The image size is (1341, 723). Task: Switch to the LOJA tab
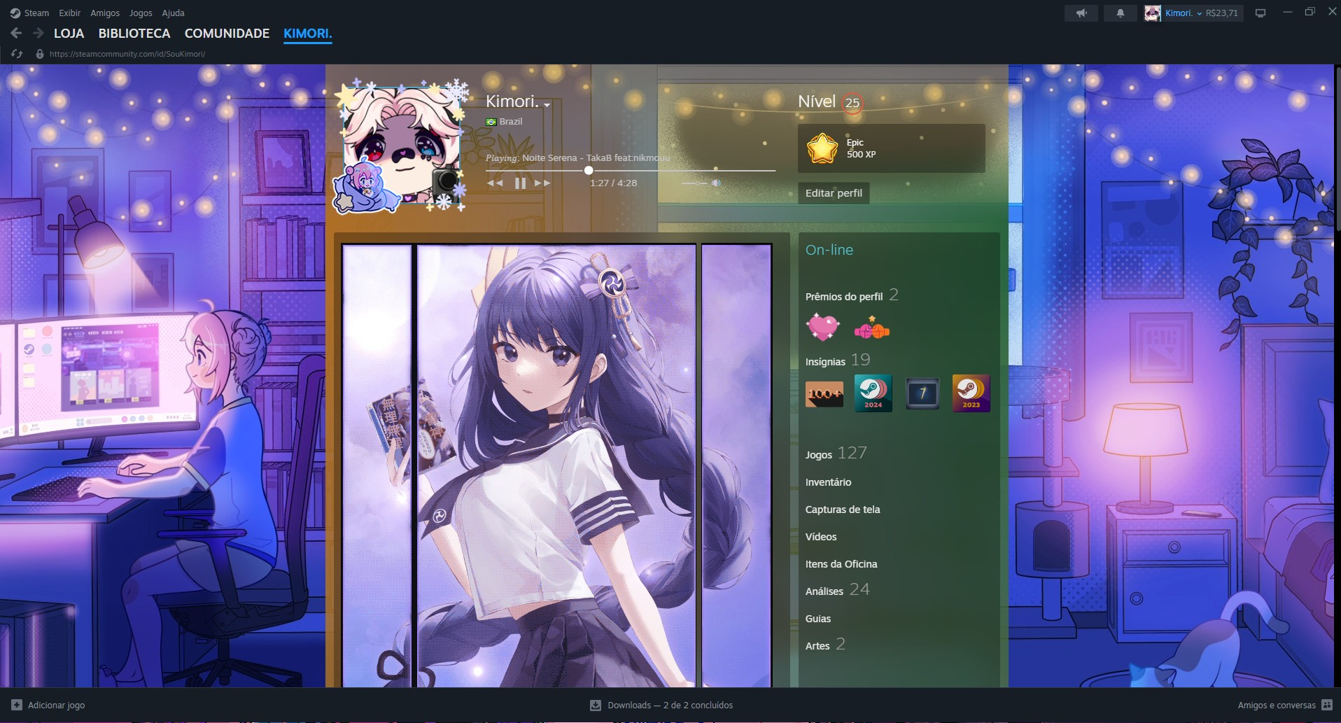click(x=69, y=33)
